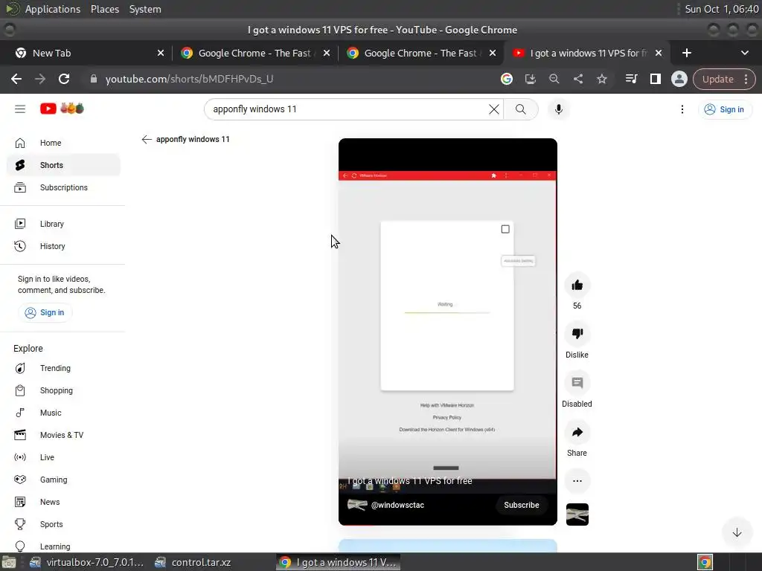Dislike the short with thumbs down
This screenshot has height=571, width=762.
click(x=577, y=334)
